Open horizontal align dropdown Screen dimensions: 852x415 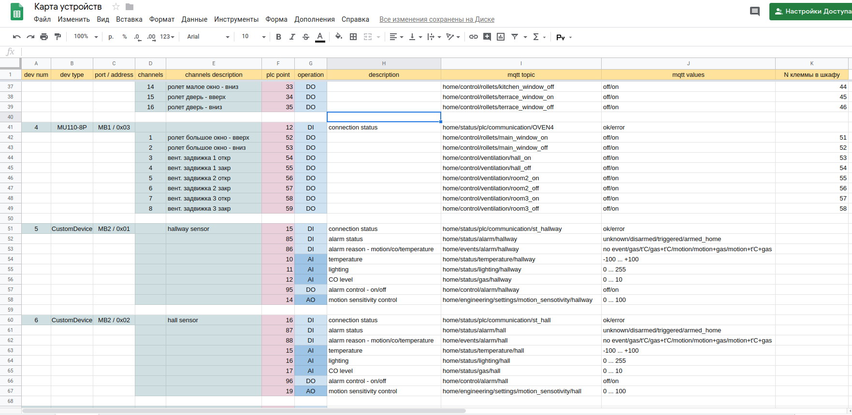click(396, 37)
